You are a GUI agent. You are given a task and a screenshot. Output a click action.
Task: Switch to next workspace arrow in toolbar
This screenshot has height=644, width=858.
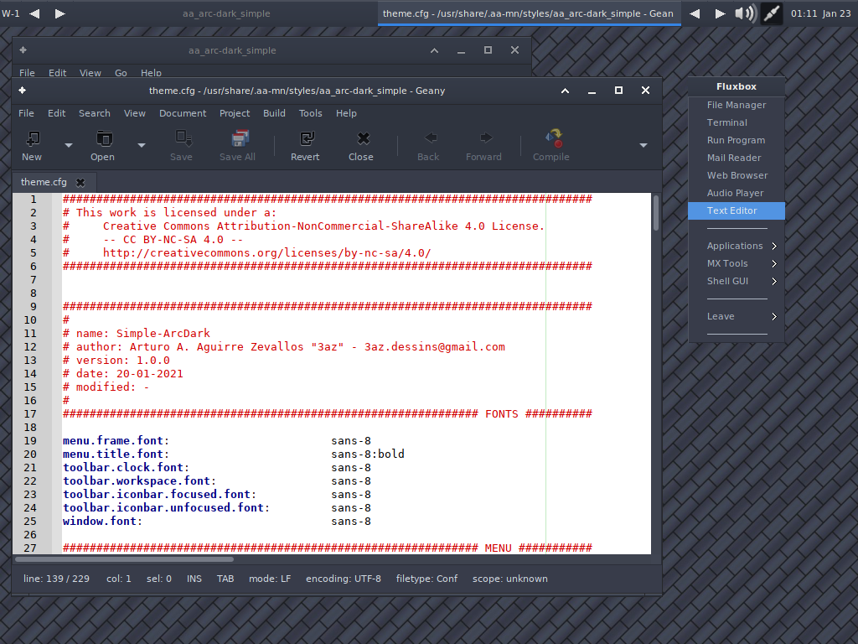(x=60, y=13)
